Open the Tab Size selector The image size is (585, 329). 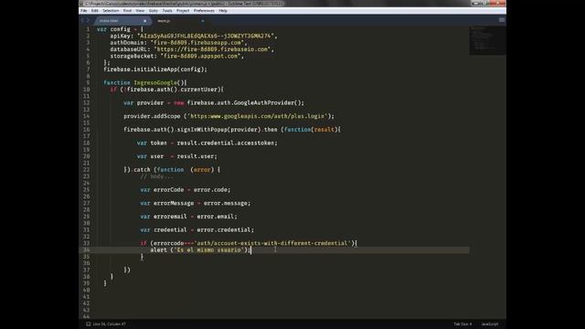point(463,324)
